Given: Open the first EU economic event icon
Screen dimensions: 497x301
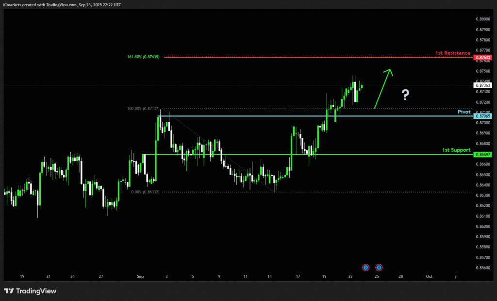Looking at the screenshot, I should 366,267.
